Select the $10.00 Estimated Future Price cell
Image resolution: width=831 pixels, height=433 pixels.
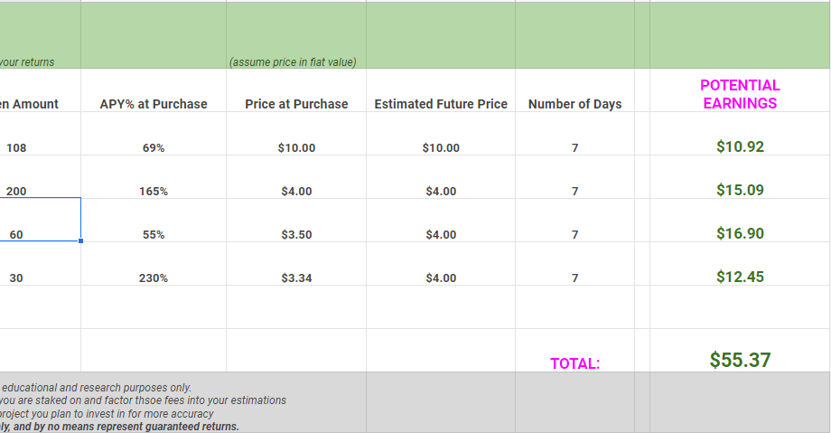click(x=441, y=147)
